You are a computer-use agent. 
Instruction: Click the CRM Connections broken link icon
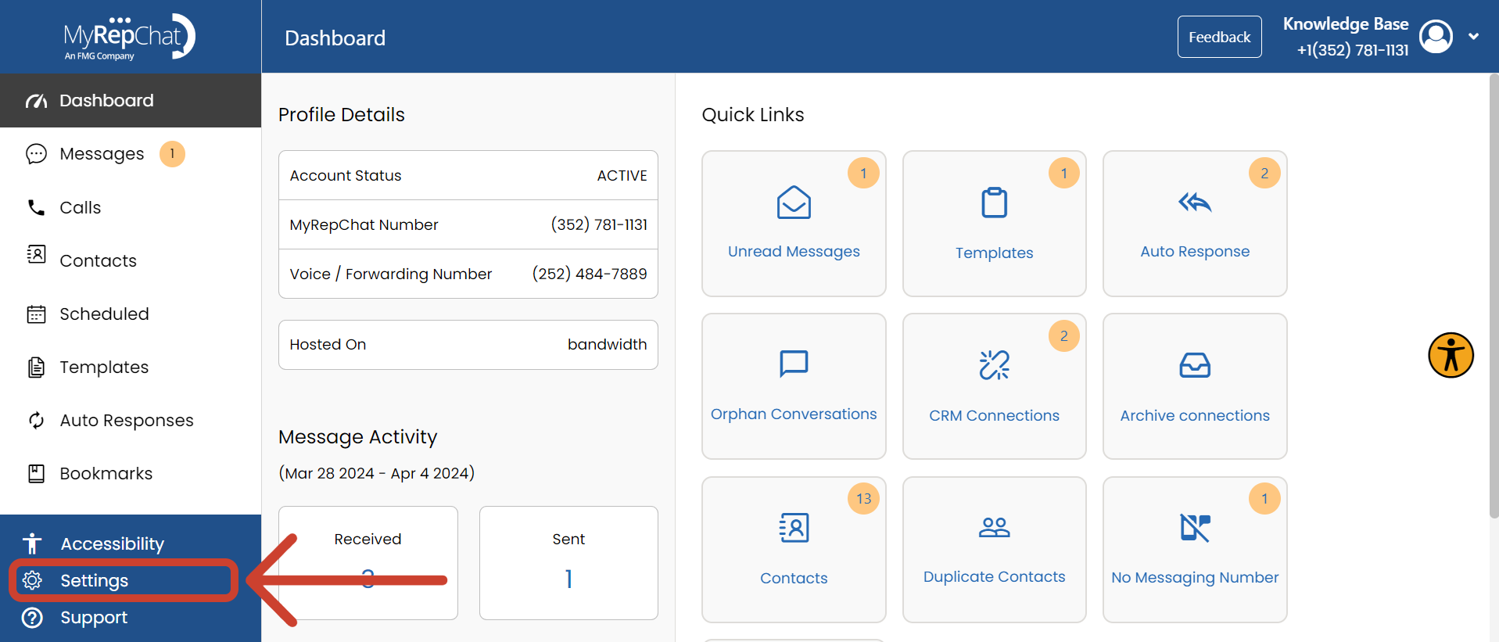[994, 365]
